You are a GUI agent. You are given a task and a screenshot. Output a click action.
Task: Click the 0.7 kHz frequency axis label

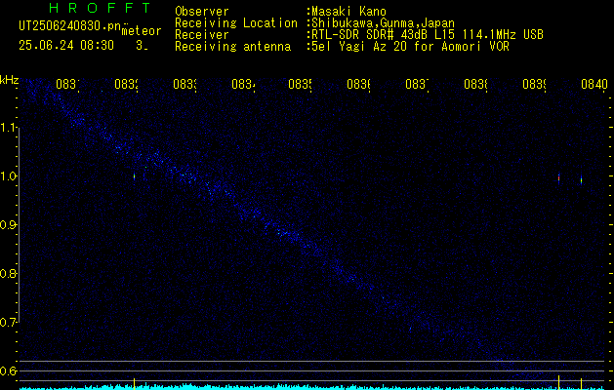pos(8,323)
